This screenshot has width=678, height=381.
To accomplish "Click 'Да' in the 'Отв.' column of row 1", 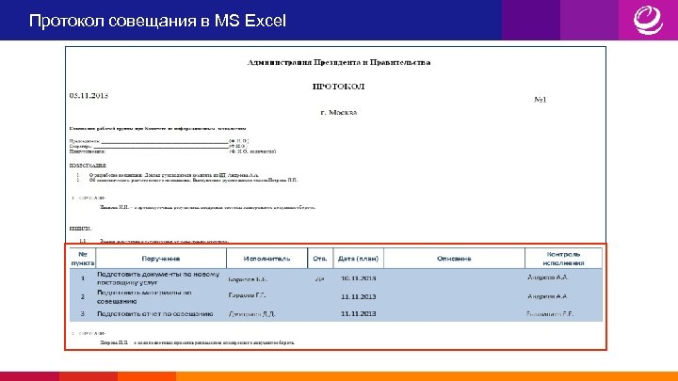I will tap(319, 279).
